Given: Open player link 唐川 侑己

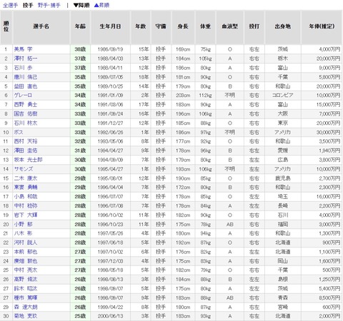Looking at the screenshot, I should [26, 77].
